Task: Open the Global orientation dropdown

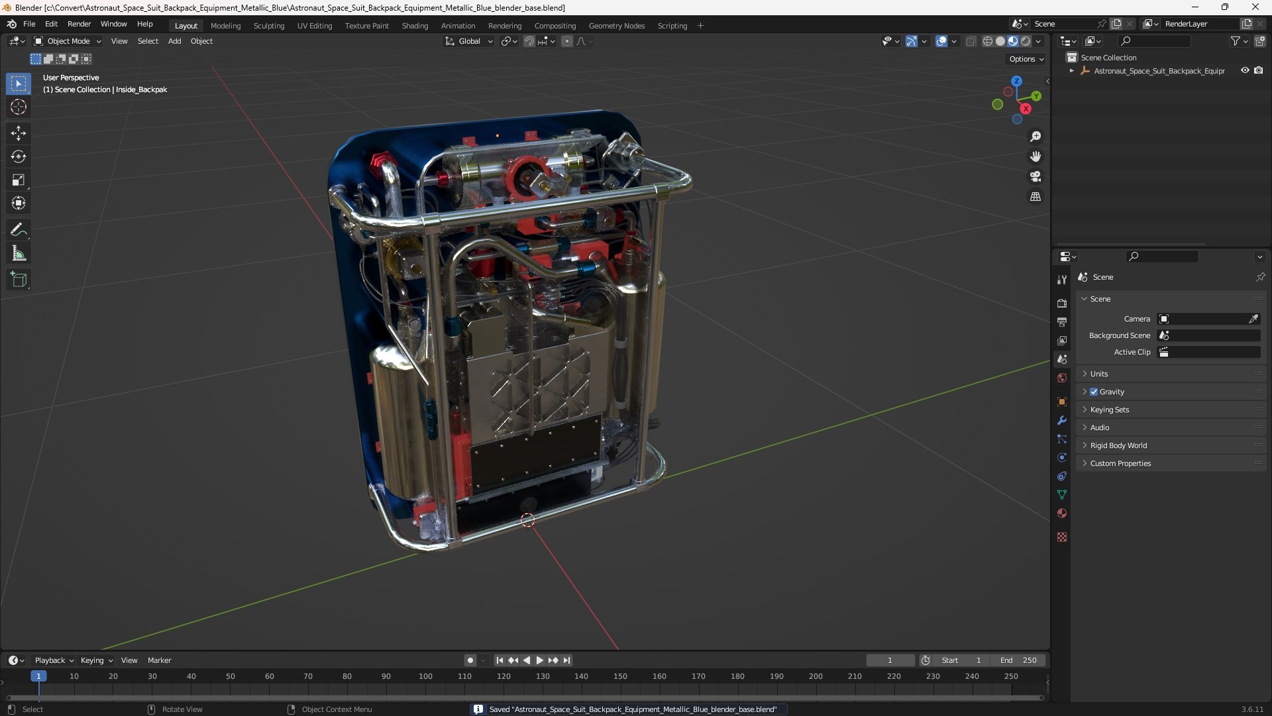Action: pyautogui.click(x=469, y=41)
